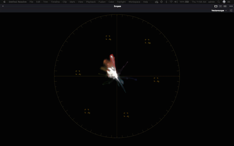Click the Bluetooth menu bar icon

point(166,2)
